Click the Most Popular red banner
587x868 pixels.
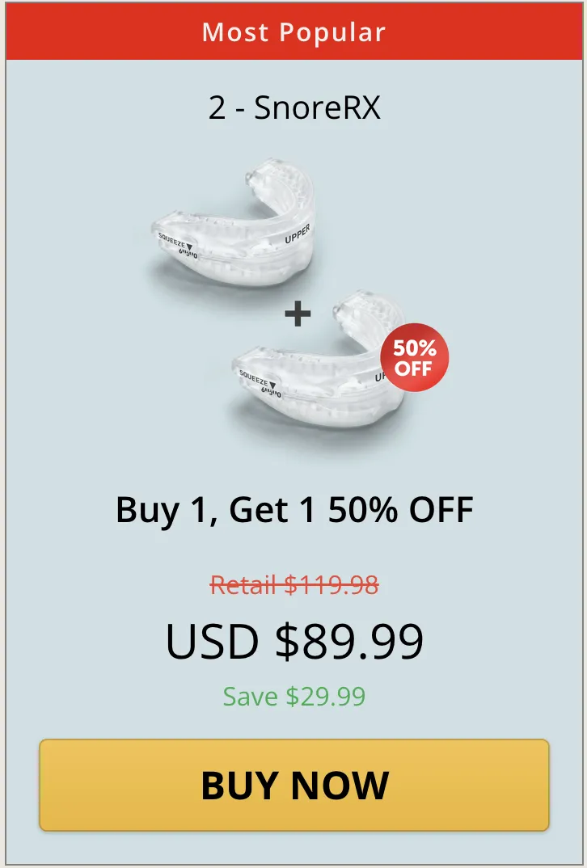coord(294,32)
